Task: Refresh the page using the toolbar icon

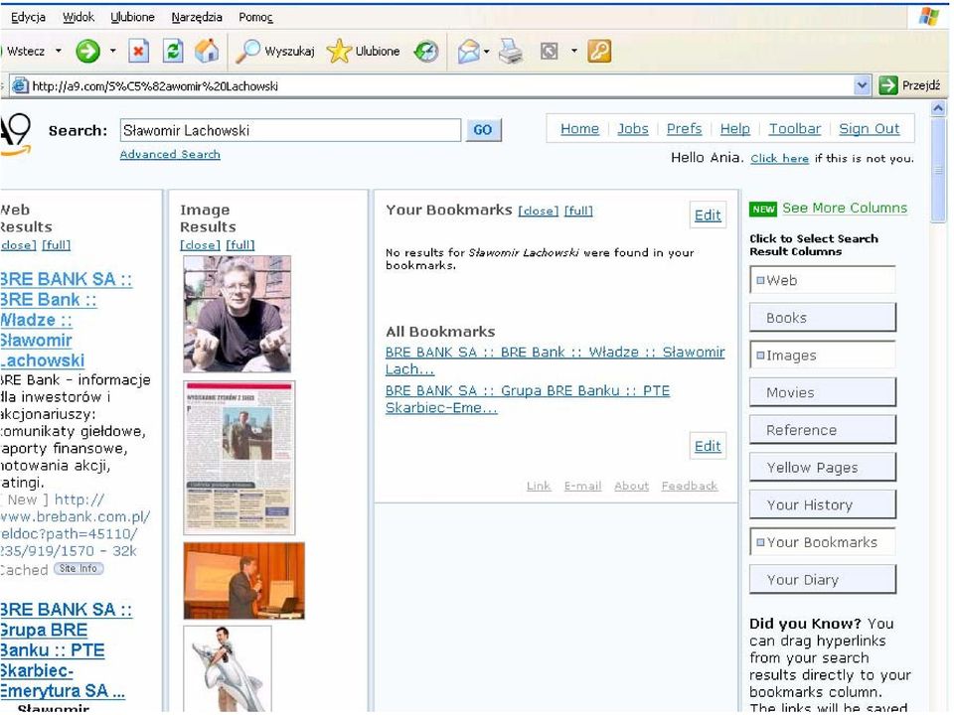Action: click(x=173, y=51)
